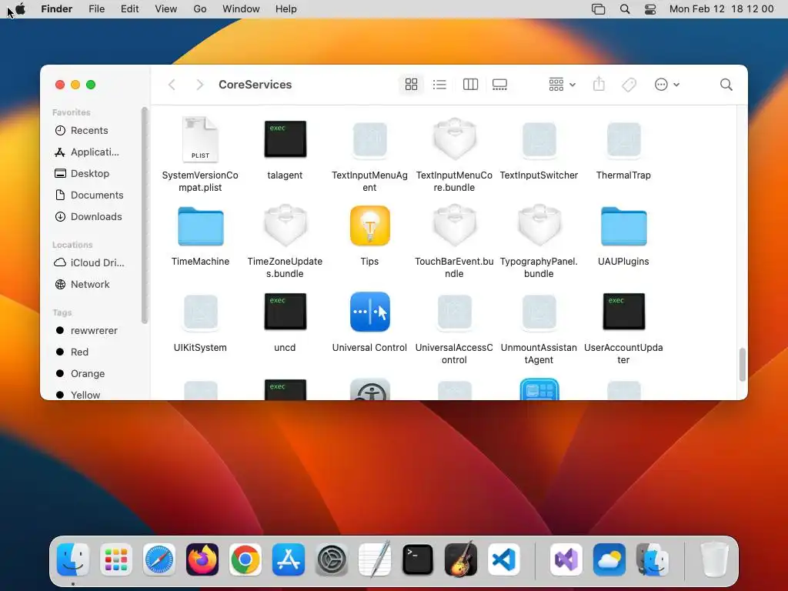Click the menu bar date and time

tap(721, 9)
